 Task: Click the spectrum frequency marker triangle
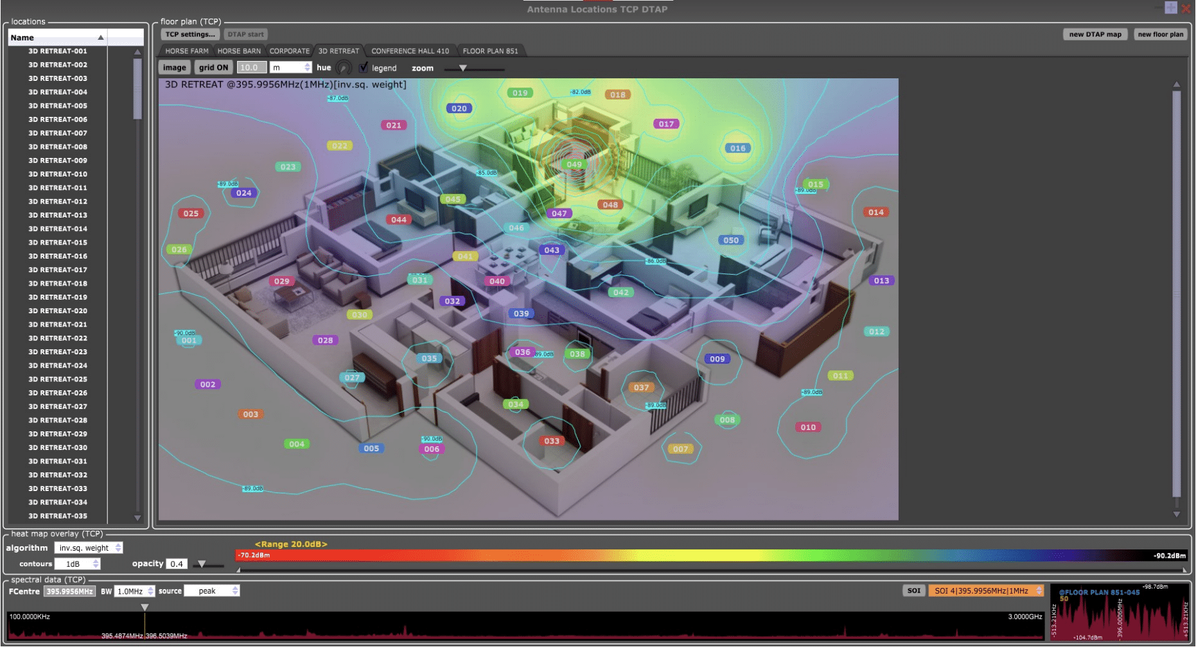pos(145,607)
